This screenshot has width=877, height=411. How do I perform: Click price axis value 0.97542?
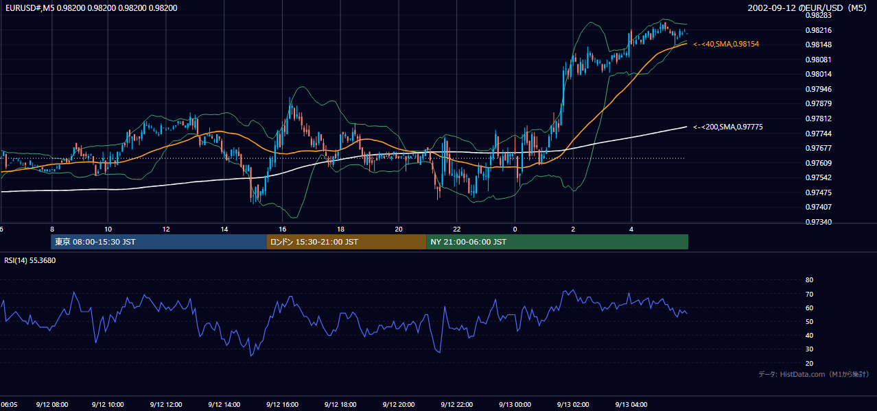point(818,177)
